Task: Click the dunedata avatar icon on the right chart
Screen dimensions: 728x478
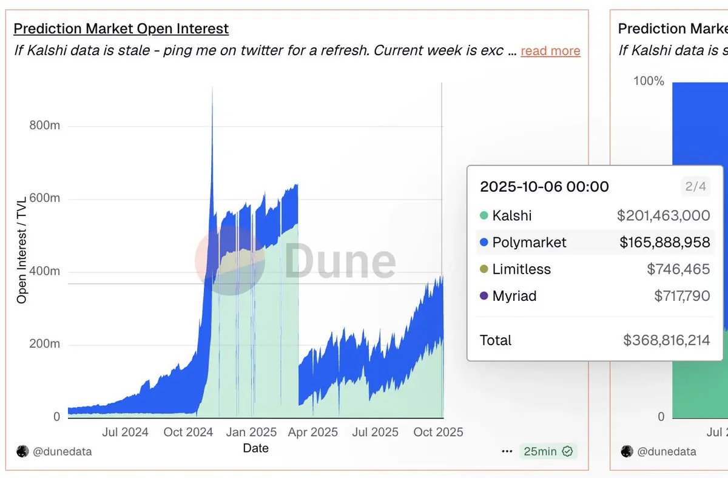Action: click(627, 451)
